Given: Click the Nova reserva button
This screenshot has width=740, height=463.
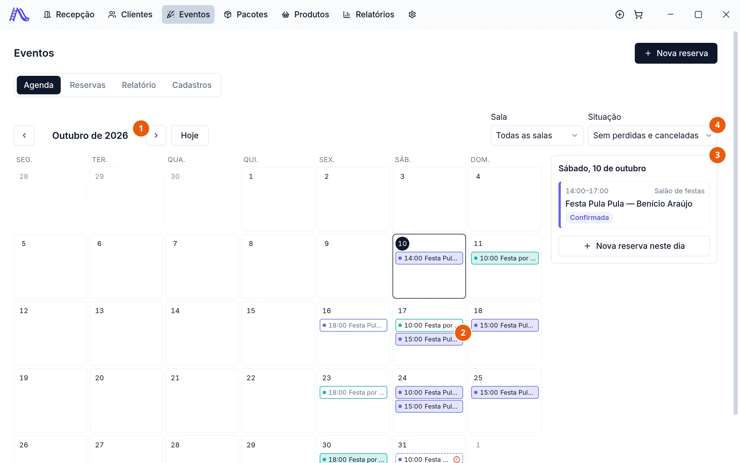Looking at the screenshot, I should tap(676, 53).
